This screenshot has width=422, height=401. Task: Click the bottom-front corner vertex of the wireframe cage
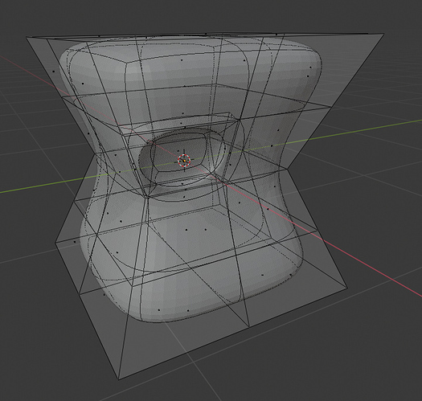(x=119, y=380)
